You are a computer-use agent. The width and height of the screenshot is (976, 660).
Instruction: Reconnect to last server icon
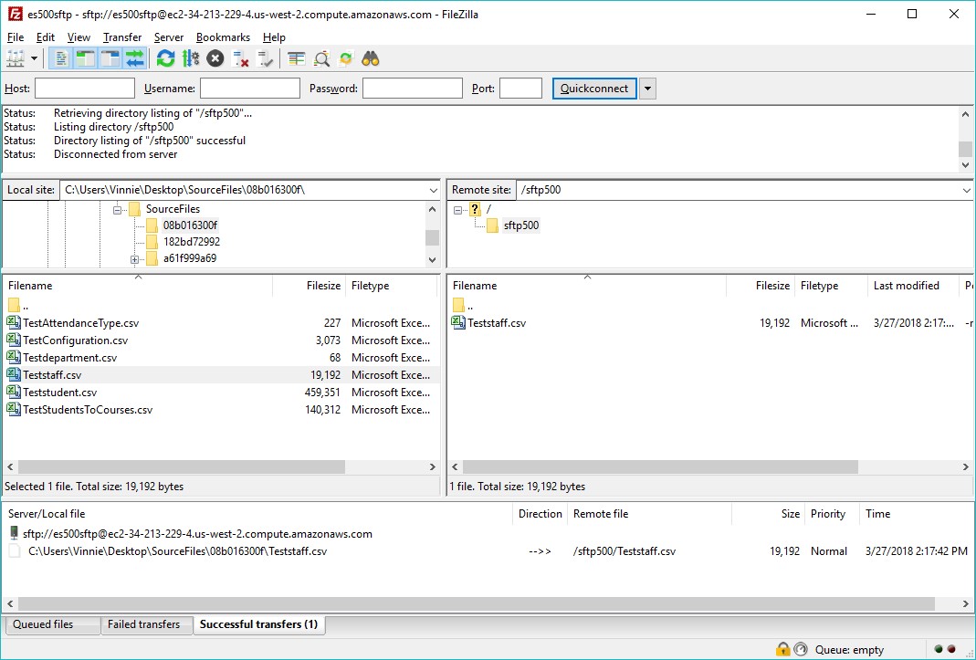tap(265, 59)
